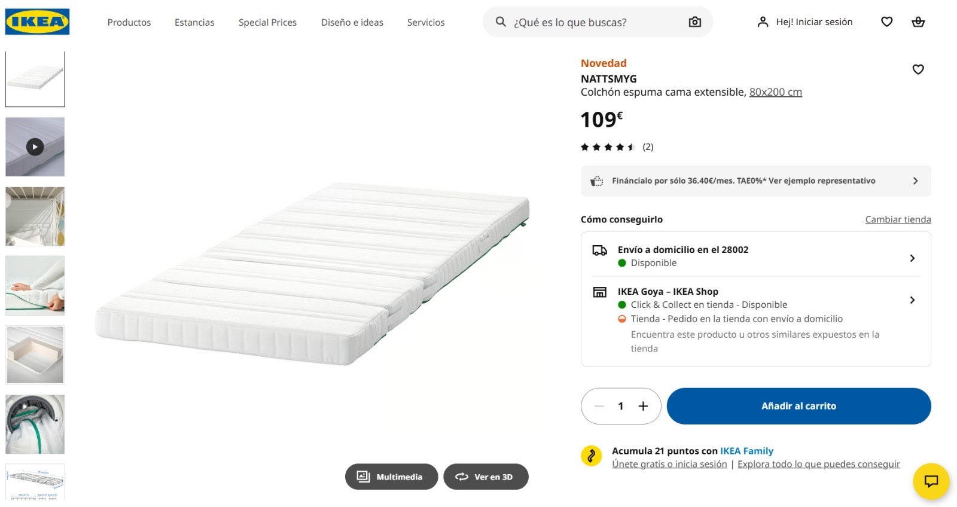The height and width of the screenshot is (507, 957).
Task: Click Añadir al carrito button
Action: point(798,406)
